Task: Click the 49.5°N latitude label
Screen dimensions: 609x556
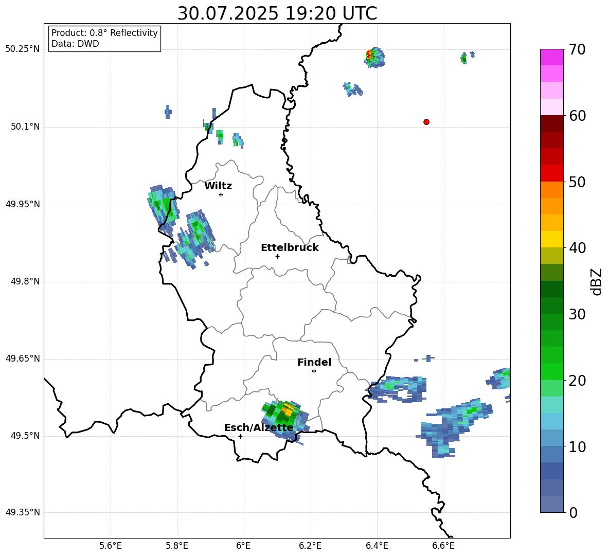Action: pyautogui.click(x=25, y=436)
